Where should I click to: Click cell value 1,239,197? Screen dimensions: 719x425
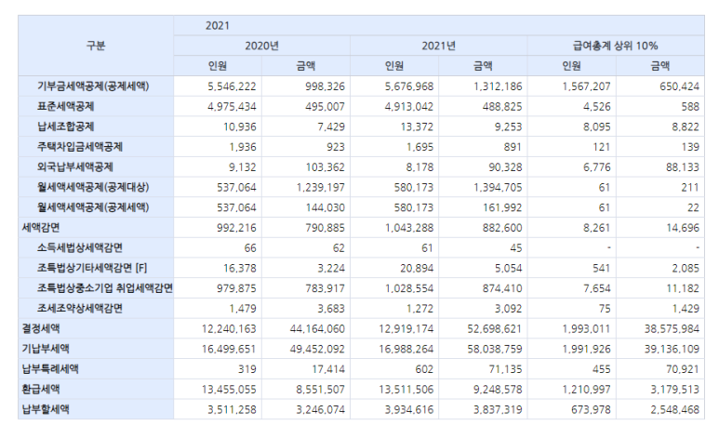click(321, 187)
